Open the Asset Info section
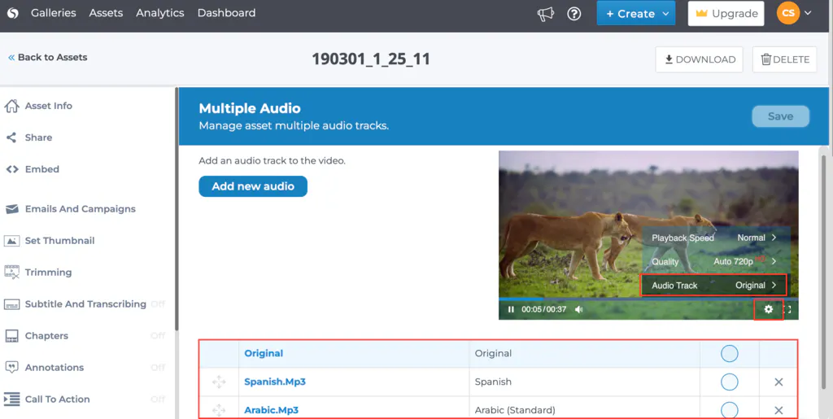This screenshot has width=833, height=419. click(48, 106)
